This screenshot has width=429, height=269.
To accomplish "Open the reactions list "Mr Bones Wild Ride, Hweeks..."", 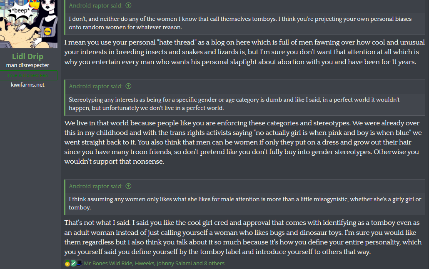I will 154,263.
